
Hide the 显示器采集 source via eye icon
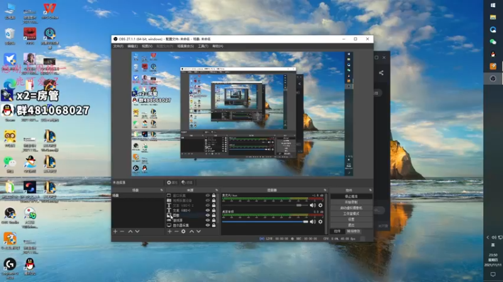click(x=207, y=225)
